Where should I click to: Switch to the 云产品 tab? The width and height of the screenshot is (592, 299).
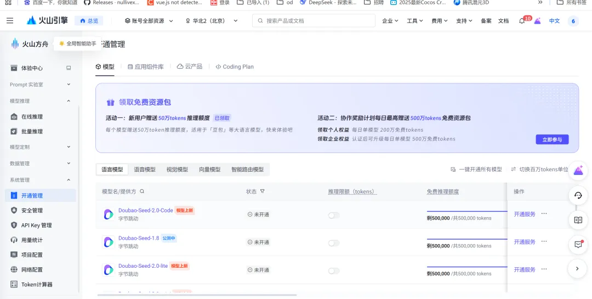point(190,66)
